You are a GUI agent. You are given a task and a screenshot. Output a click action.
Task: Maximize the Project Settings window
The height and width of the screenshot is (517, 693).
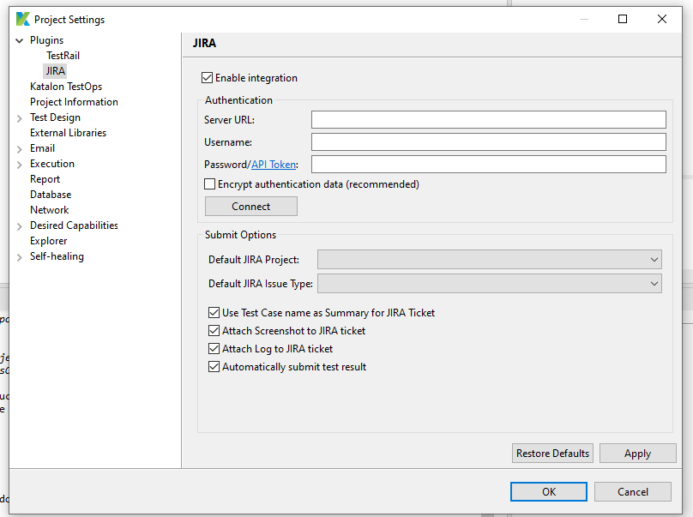click(x=623, y=19)
